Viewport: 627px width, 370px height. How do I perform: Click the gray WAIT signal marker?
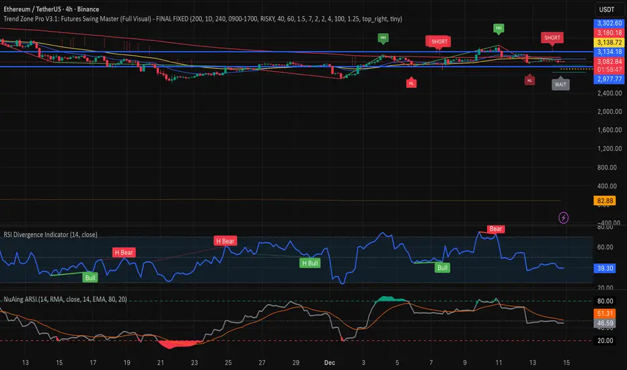tap(560, 85)
